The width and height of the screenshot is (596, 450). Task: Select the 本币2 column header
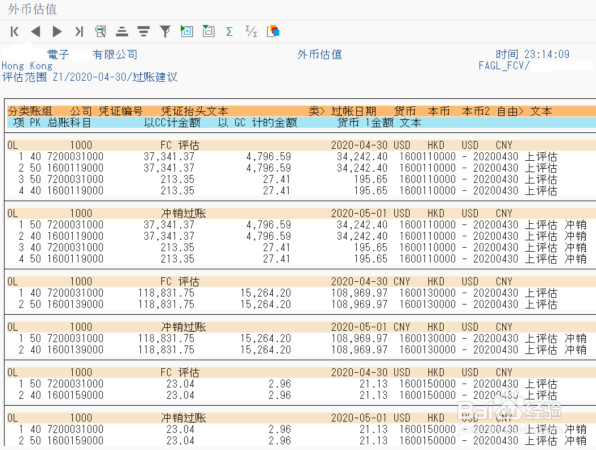[x=476, y=111]
